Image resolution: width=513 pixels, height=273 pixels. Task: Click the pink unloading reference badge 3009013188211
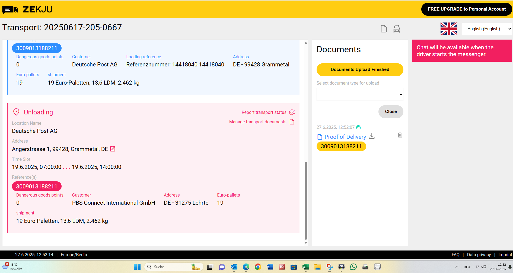tap(37, 187)
